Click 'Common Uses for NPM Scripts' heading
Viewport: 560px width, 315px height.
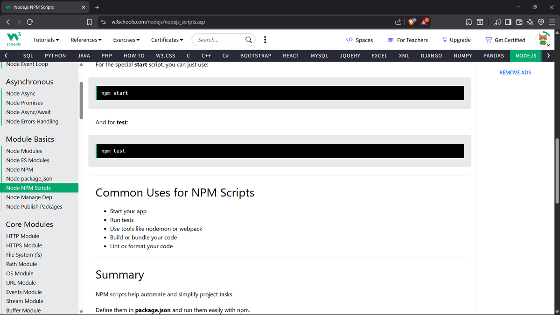(x=175, y=193)
